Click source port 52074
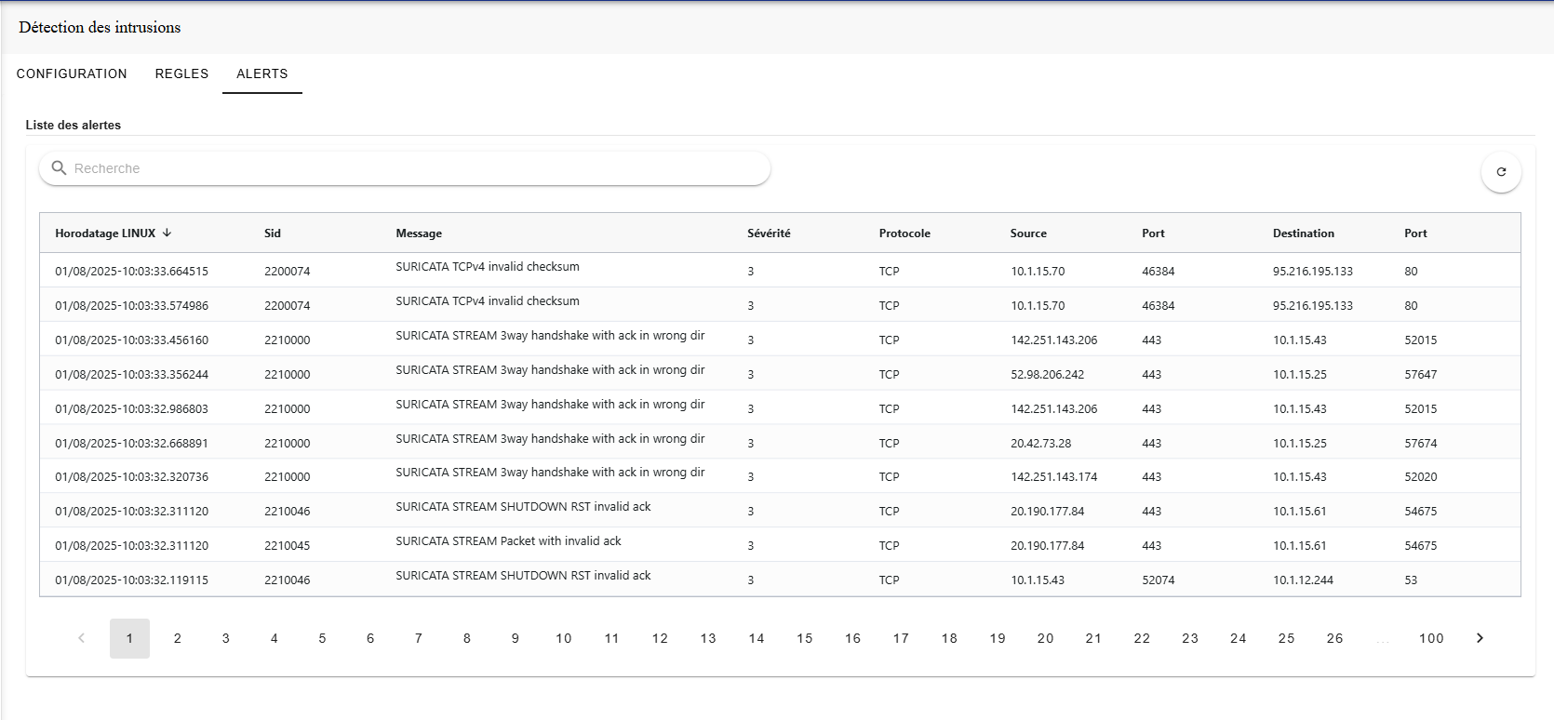 point(1158,580)
